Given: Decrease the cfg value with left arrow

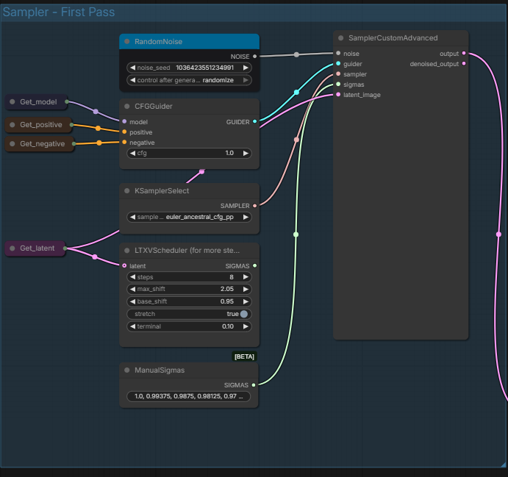Looking at the screenshot, I should tap(132, 154).
